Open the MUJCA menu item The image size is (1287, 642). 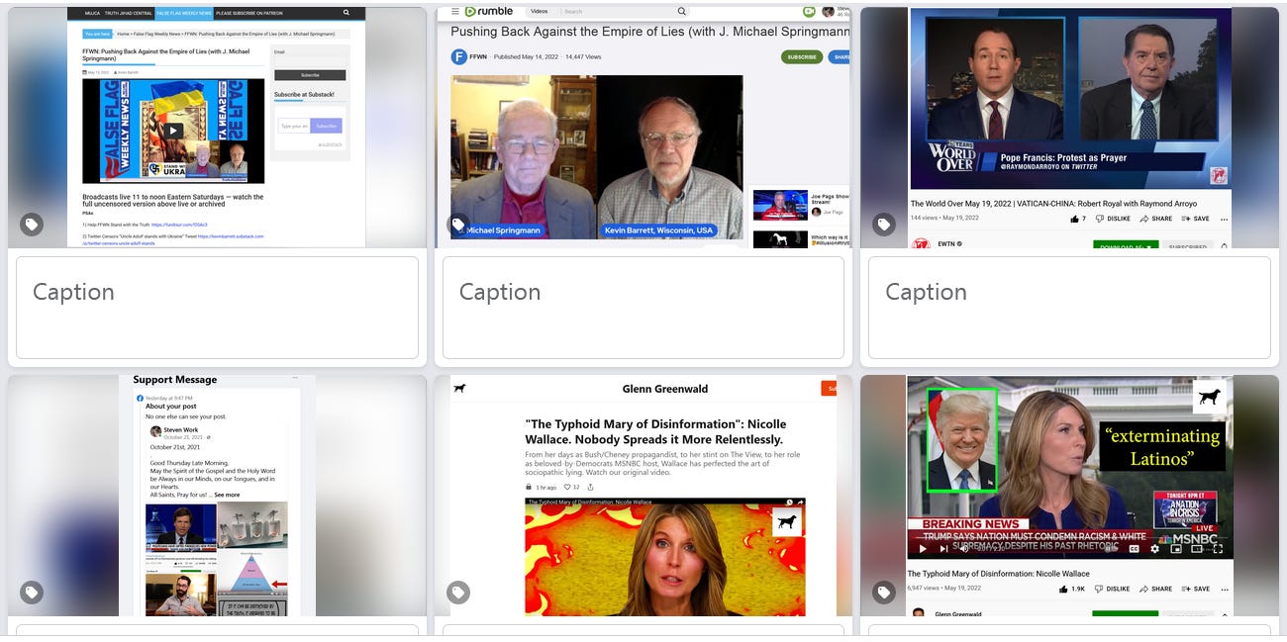92,14
